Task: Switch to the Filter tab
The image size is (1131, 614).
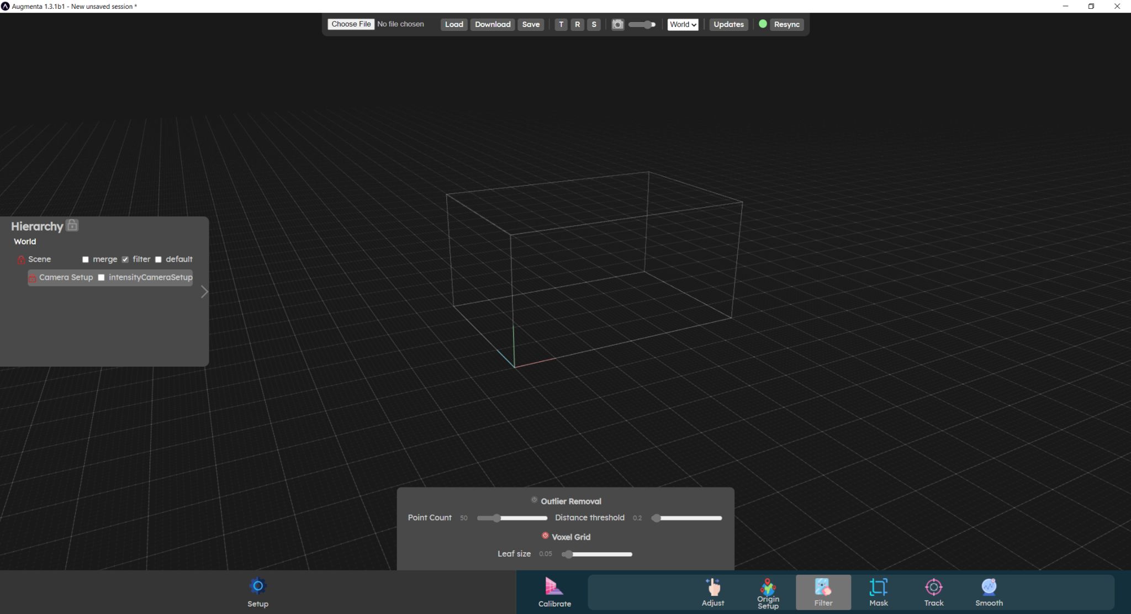Action: (x=823, y=592)
